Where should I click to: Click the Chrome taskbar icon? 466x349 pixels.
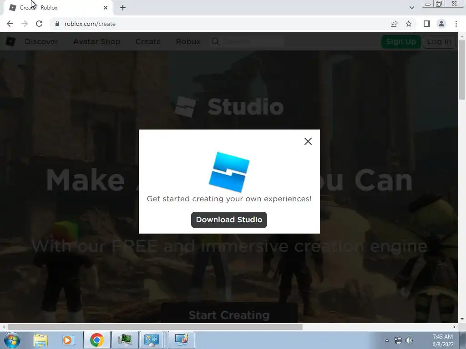click(96, 340)
